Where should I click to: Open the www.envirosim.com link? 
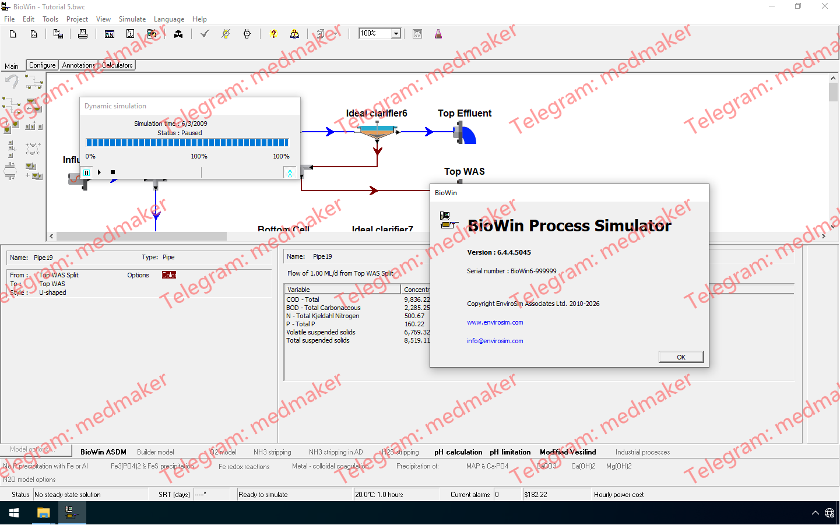(495, 322)
